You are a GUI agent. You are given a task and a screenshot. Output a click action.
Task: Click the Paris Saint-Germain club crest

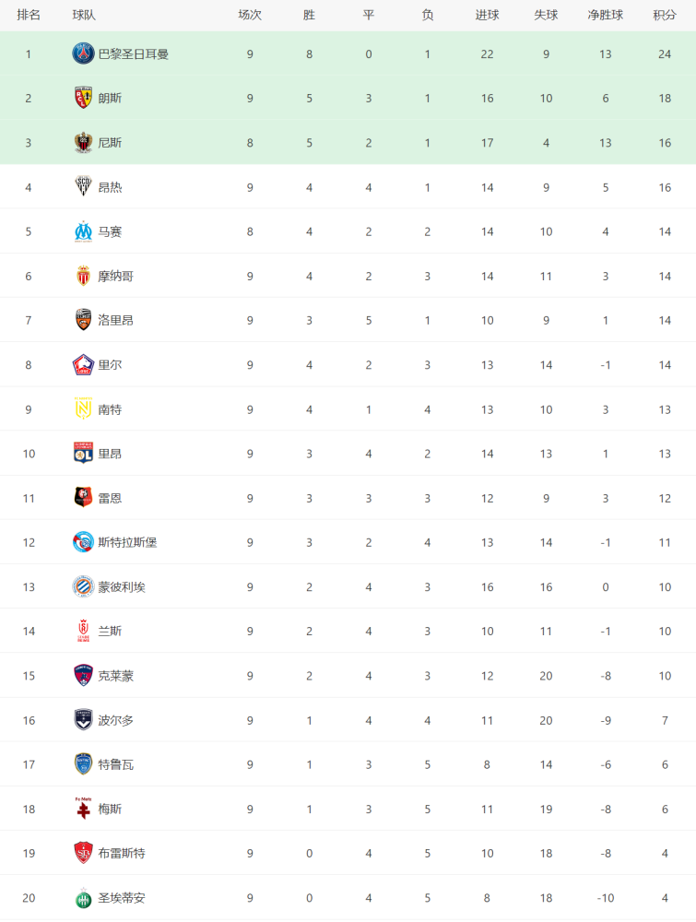(x=84, y=53)
